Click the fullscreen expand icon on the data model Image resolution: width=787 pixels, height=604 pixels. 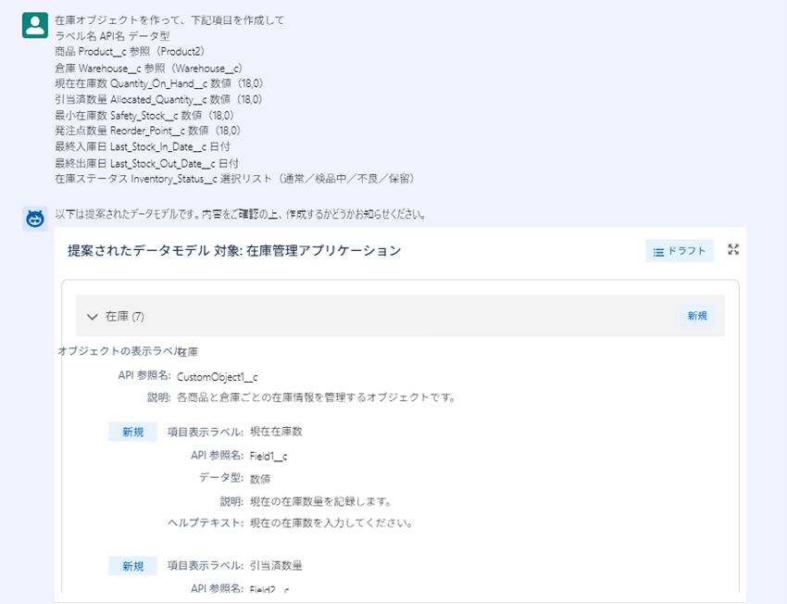[x=733, y=250]
